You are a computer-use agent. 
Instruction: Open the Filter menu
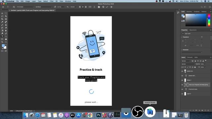(x=52, y=1)
